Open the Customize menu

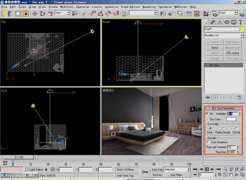tap(165, 7)
